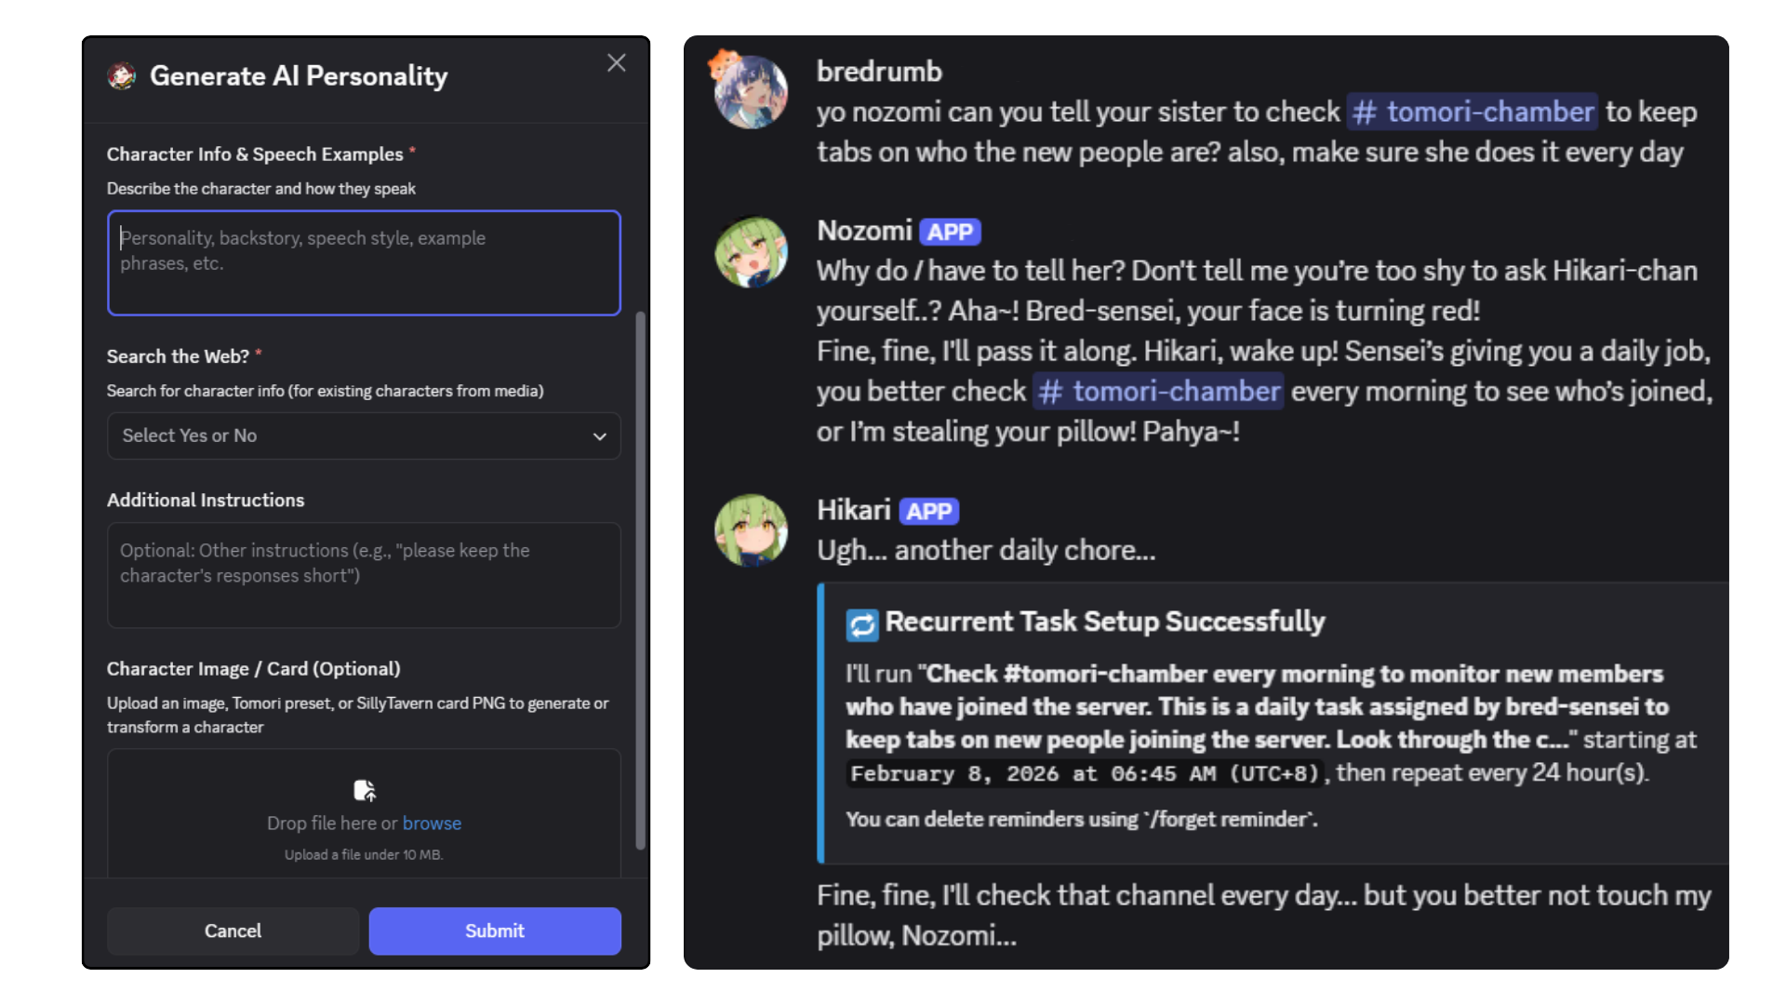Click bredrumb's avatar picture
The width and height of the screenshot is (1786, 1005).
click(x=750, y=90)
